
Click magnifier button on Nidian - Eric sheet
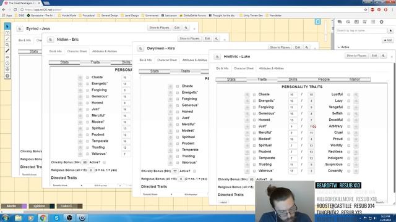(x=217, y=38)
